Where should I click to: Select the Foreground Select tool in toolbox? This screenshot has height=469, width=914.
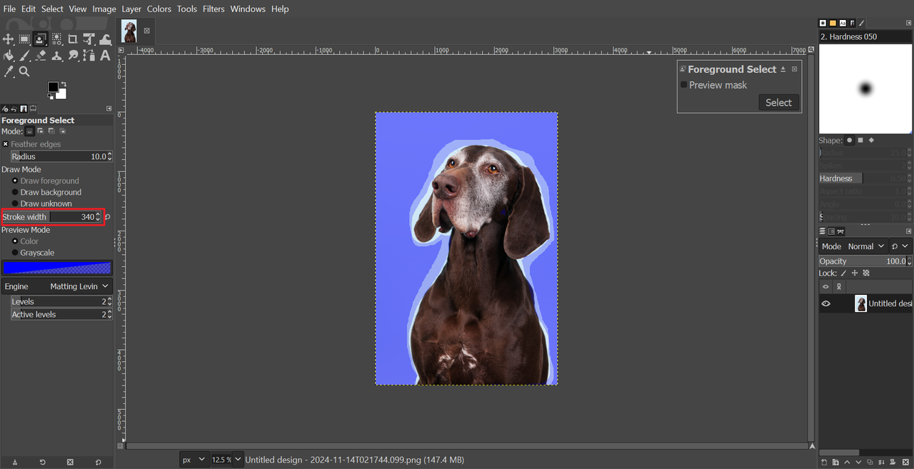coord(40,39)
